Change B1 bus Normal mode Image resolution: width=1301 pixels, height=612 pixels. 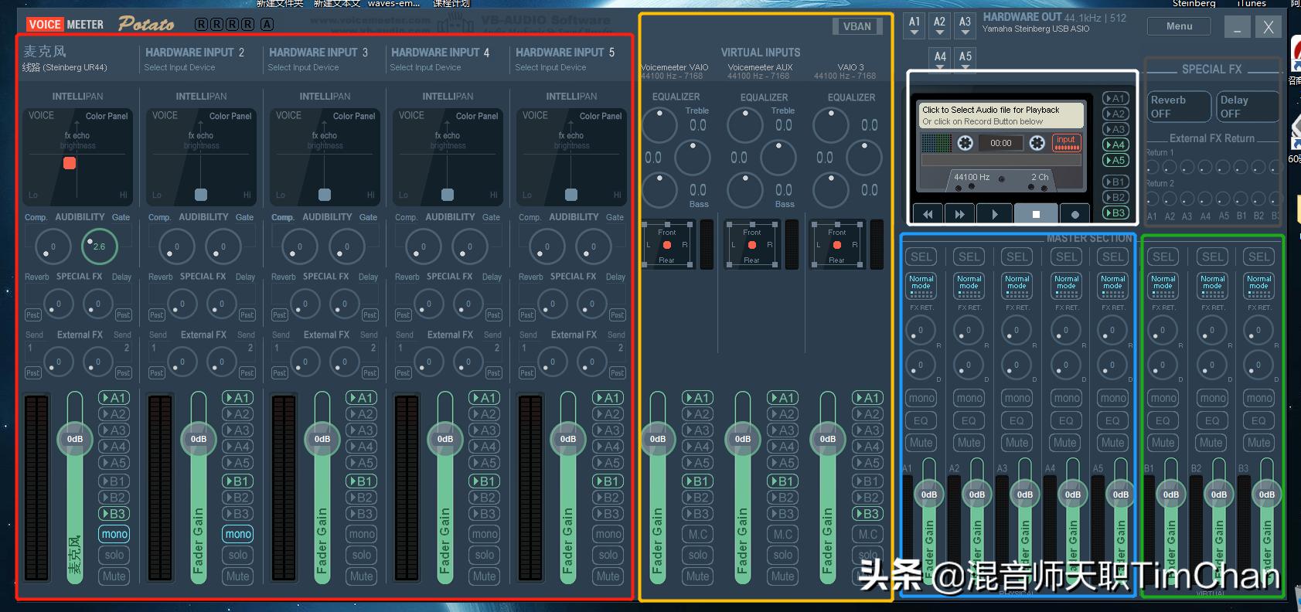[x=1163, y=286]
